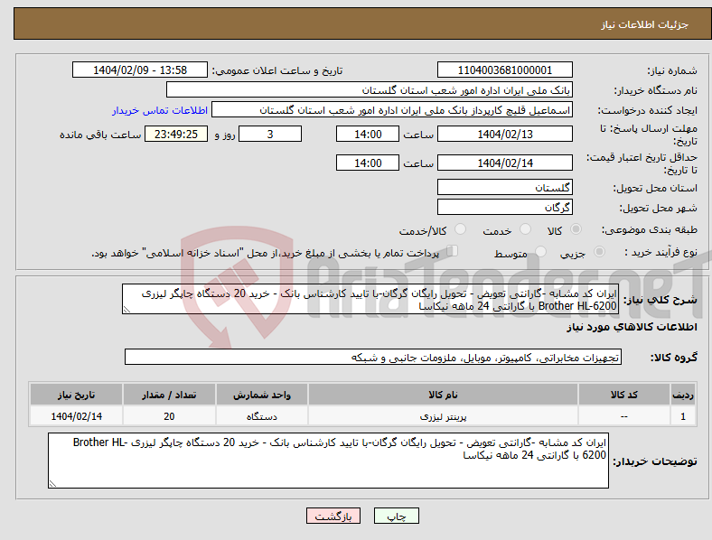The image size is (712, 540).
Task: Select the کالا/خدمت radio button
Action: coord(461,229)
